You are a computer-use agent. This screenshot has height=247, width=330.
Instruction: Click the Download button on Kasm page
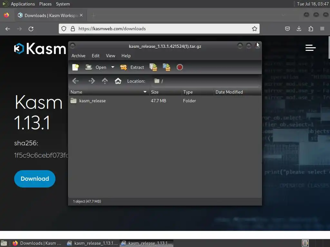click(35, 179)
